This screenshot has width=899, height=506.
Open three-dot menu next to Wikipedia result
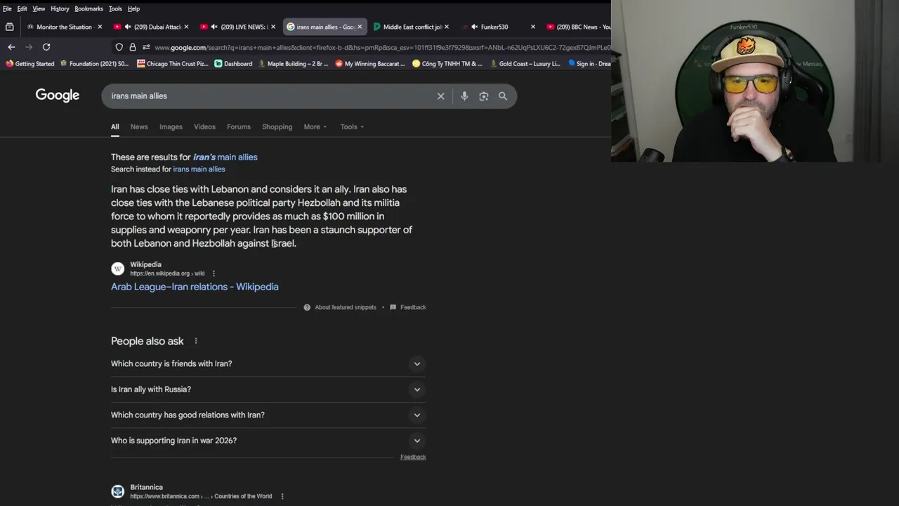214,273
